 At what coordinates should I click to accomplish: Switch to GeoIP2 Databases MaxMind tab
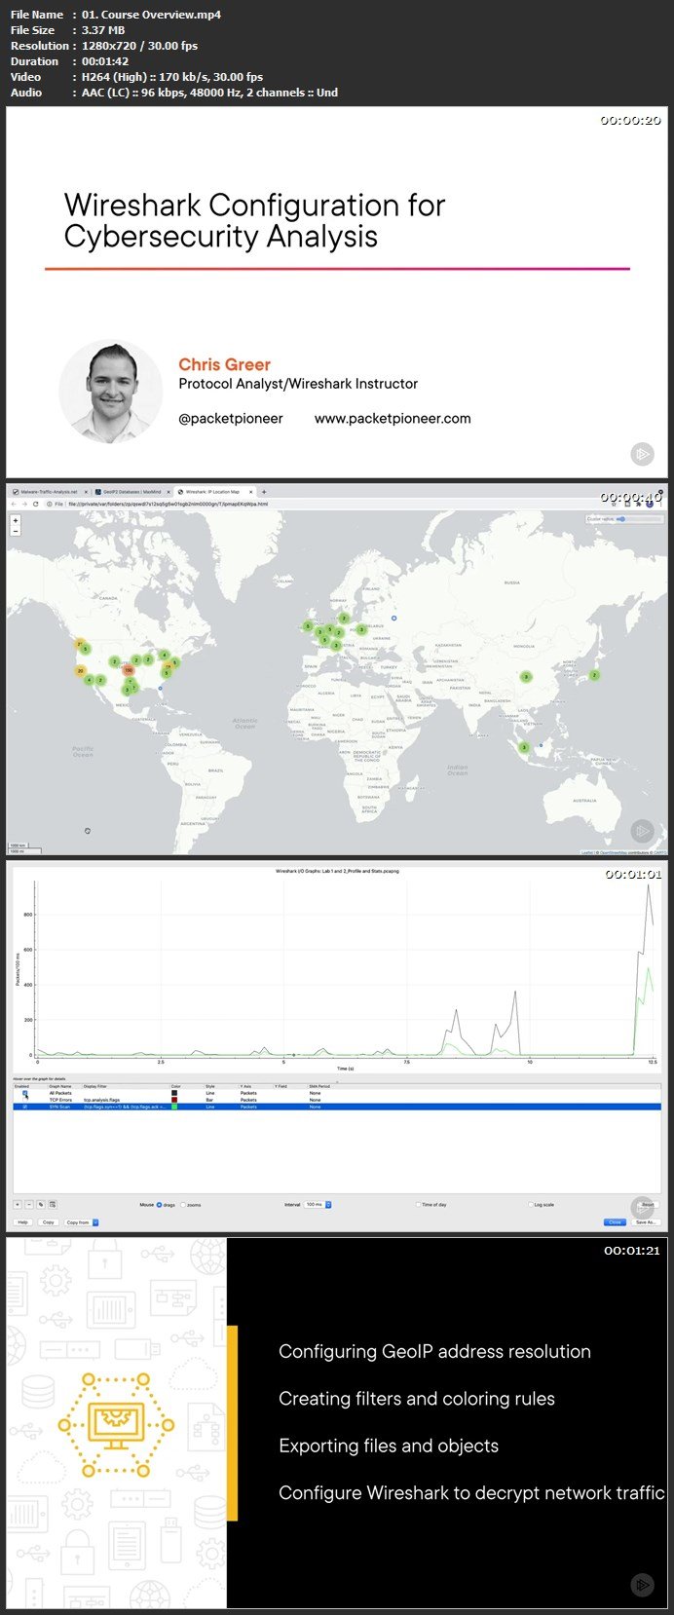[132, 492]
